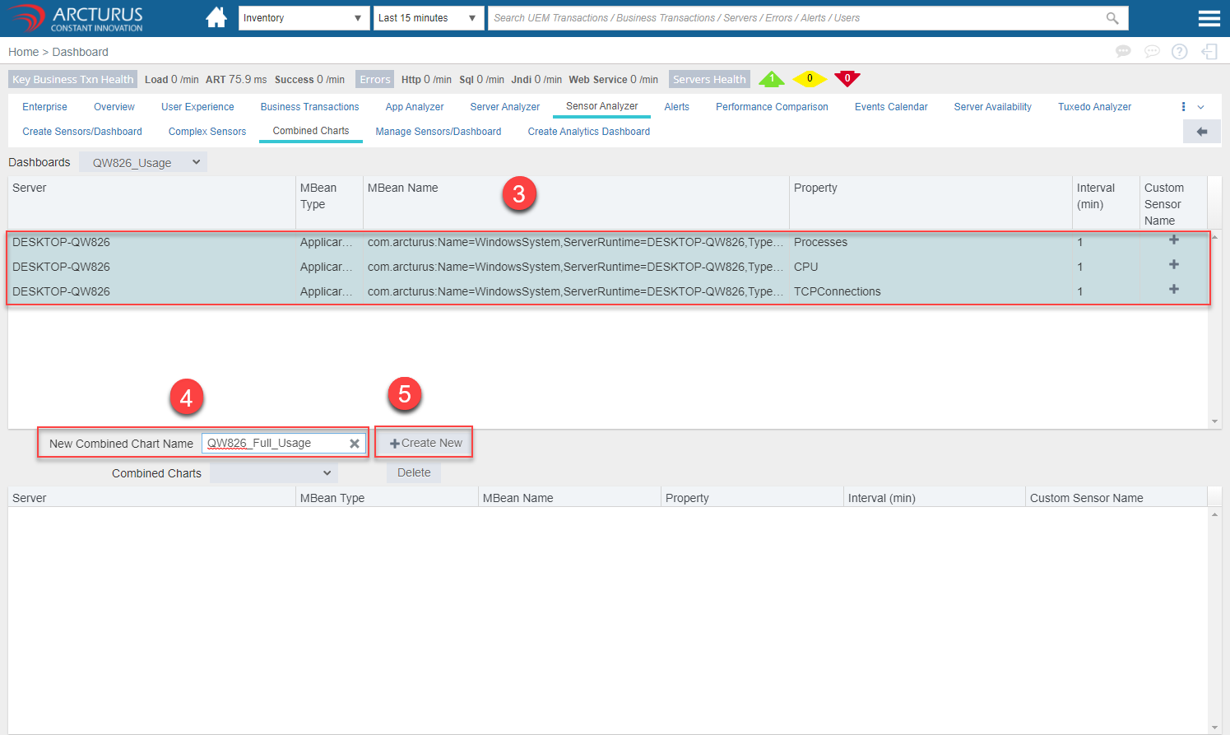Click the Home house icon
Screen dimensions: 1230x735
pos(216,17)
